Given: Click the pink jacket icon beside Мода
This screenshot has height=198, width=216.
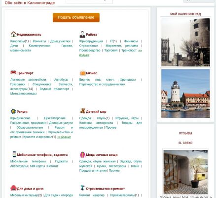Looking at the screenshot, I should click(82, 154).
